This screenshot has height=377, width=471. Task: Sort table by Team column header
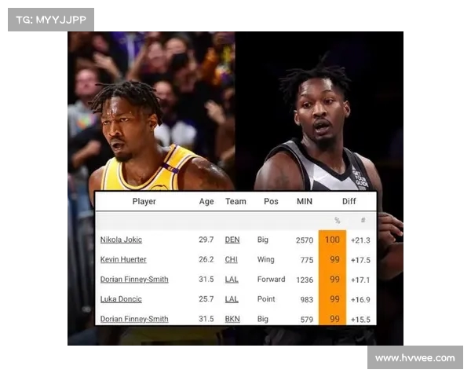click(235, 201)
